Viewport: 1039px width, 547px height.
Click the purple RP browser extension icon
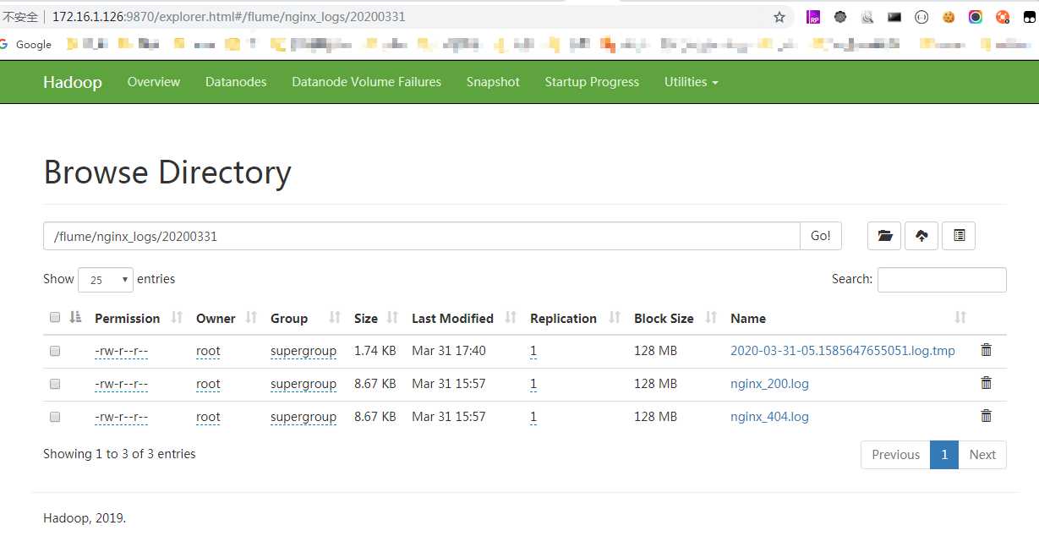coord(813,17)
